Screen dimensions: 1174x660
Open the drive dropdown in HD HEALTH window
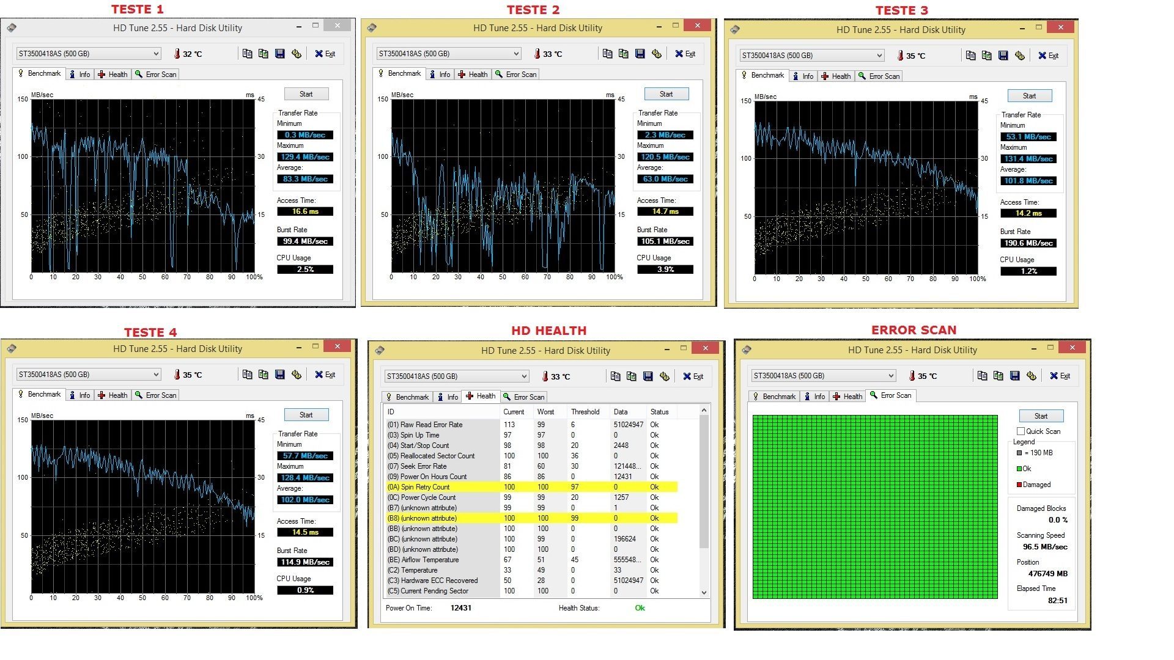tap(457, 376)
